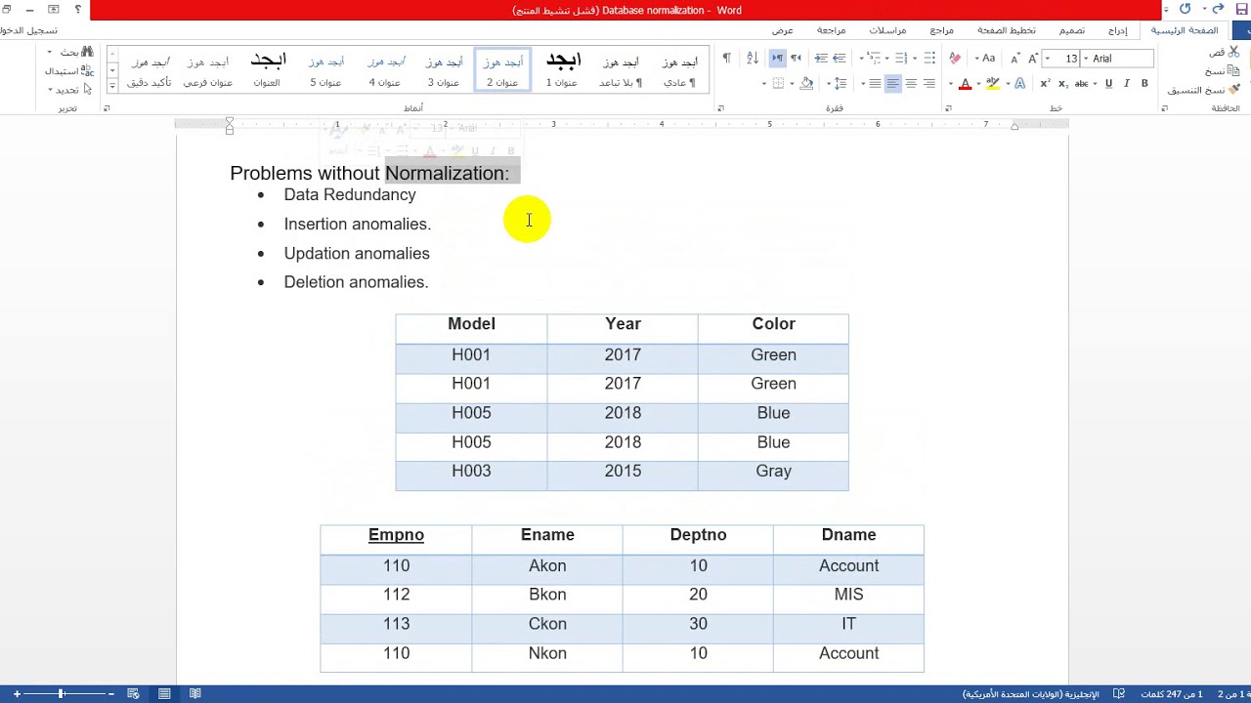
Task: Apply Heading 1 style (عنوان 1)
Action: 562,70
